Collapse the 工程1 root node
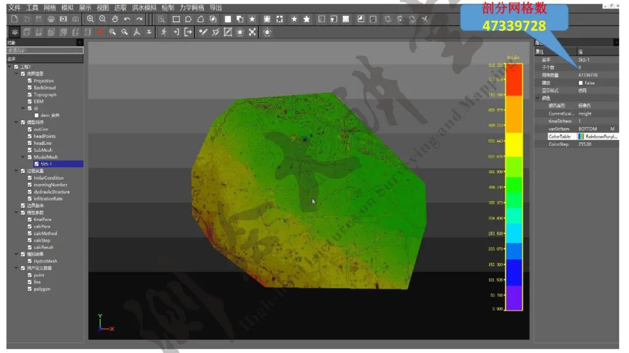Screen dimensions: 629x353 point(9,67)
